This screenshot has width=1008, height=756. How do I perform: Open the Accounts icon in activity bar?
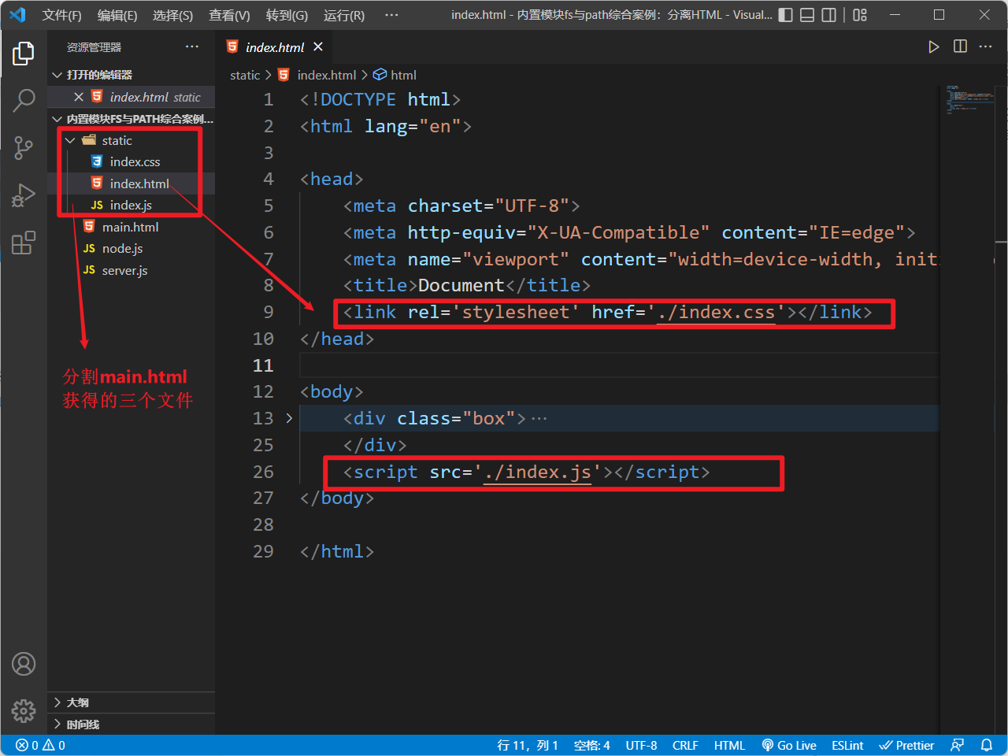pos(24,664)
